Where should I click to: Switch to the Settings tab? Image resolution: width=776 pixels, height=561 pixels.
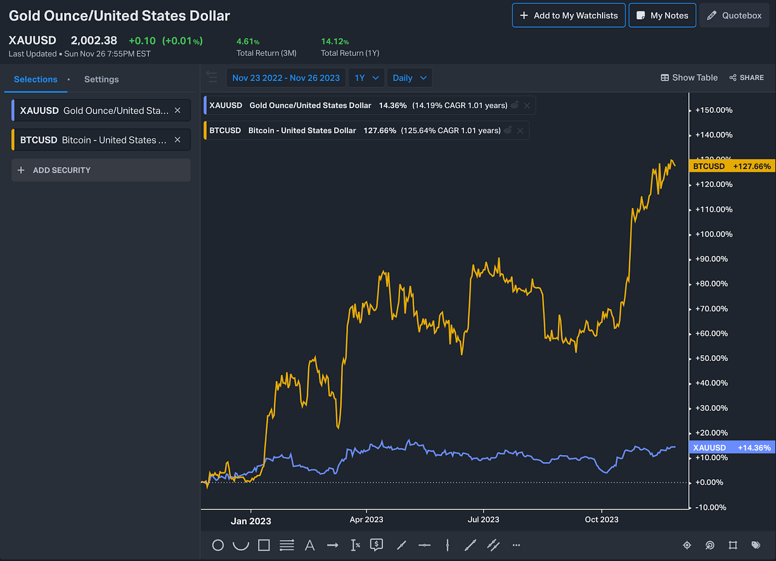coord(101,79)
